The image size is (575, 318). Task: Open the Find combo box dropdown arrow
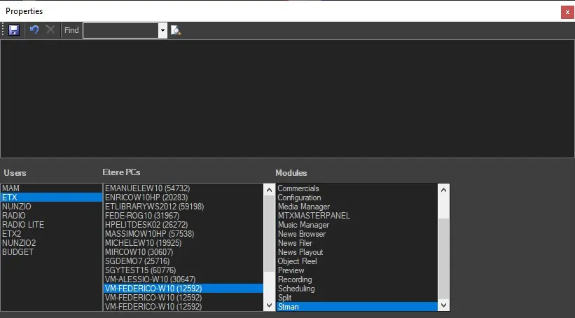click(162, 30)
